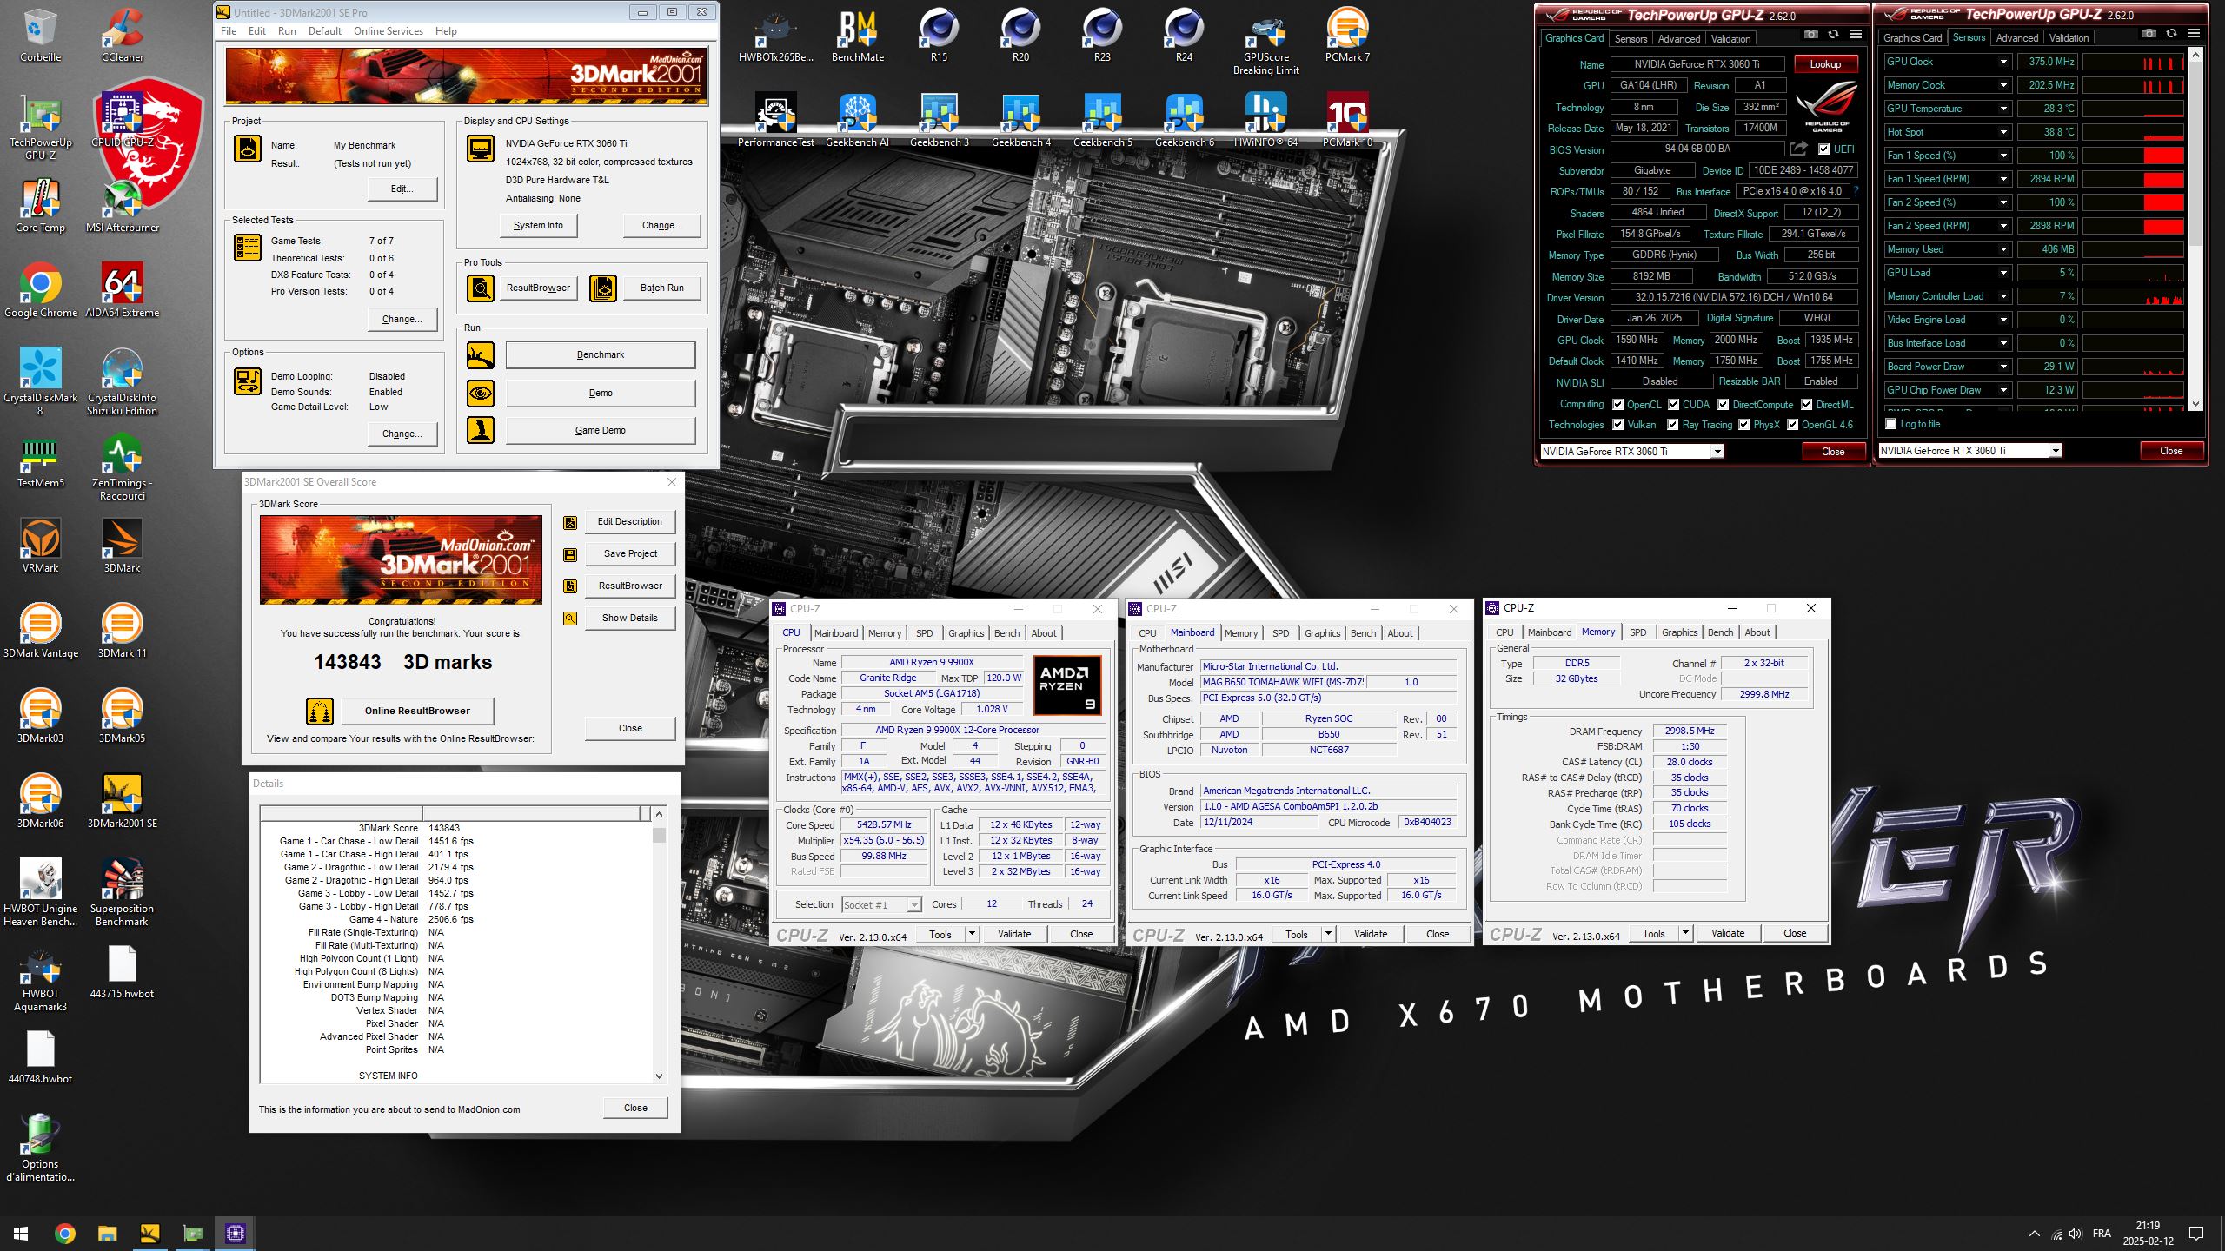
Task: Toggle the Vulkan checkbox in GPU-Z
Action: tap(1617, 425)
